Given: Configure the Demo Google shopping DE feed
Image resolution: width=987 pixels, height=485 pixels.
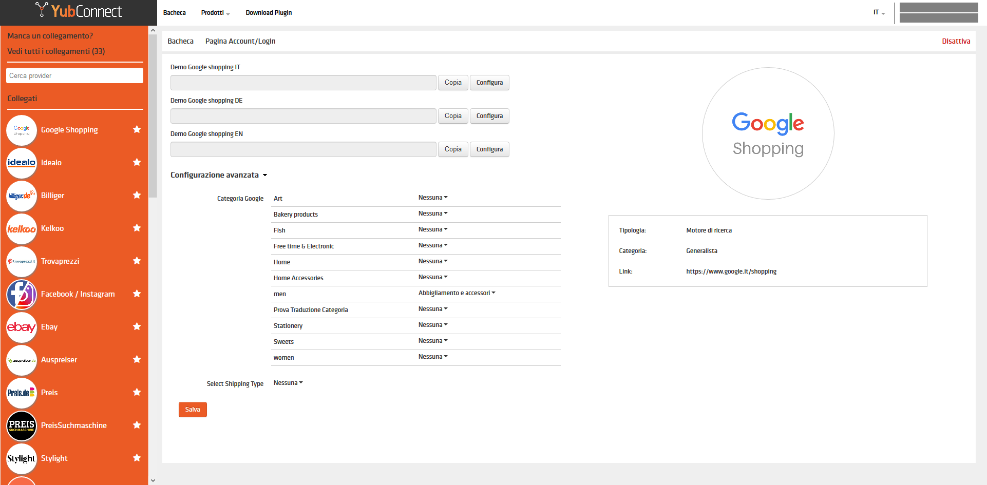Looking at the screenshot, I should pos(489,116).
